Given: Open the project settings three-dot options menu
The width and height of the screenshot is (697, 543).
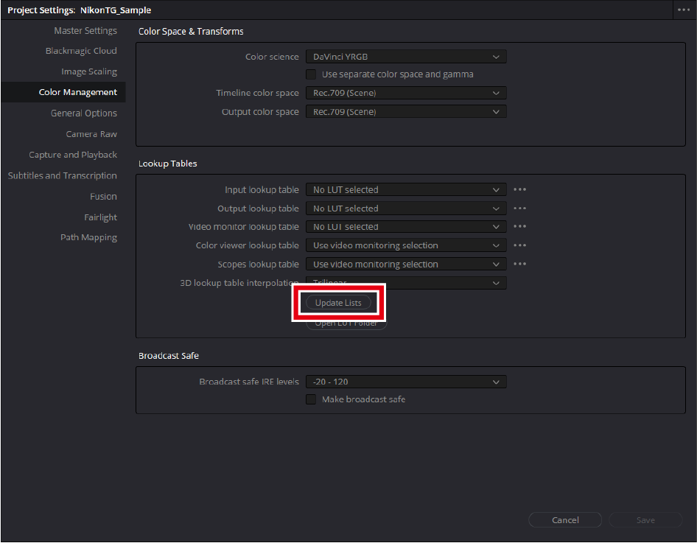Looking at the screenshot, I should click(x=684, y=10).
